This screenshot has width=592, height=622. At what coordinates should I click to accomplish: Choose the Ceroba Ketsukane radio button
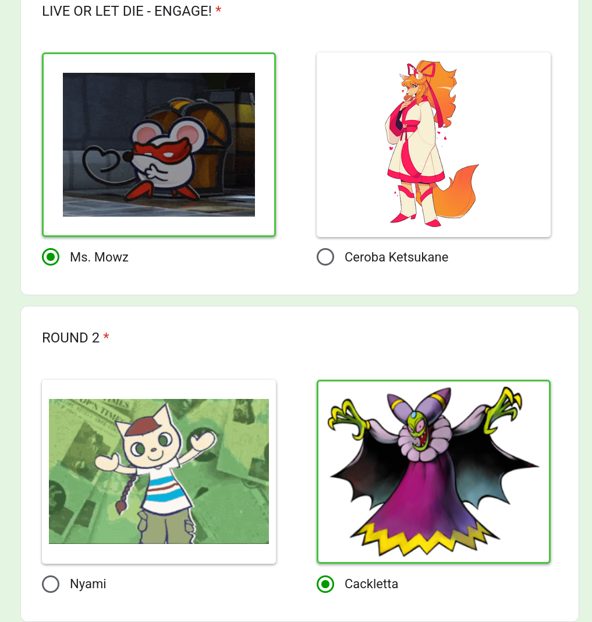click(x=325, y=257)
